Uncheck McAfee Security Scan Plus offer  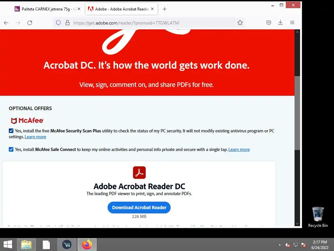point(11,131)
